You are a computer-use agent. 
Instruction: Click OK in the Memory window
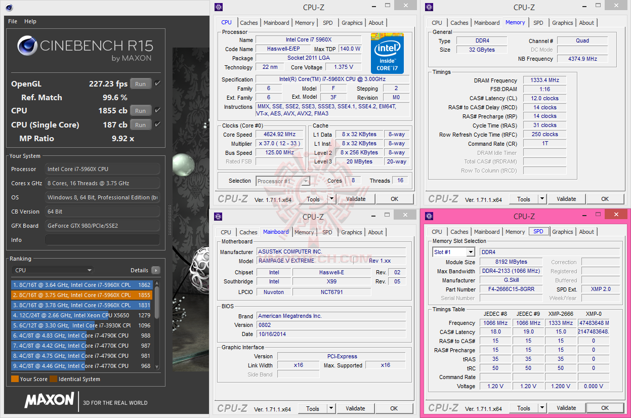point(605,199)
